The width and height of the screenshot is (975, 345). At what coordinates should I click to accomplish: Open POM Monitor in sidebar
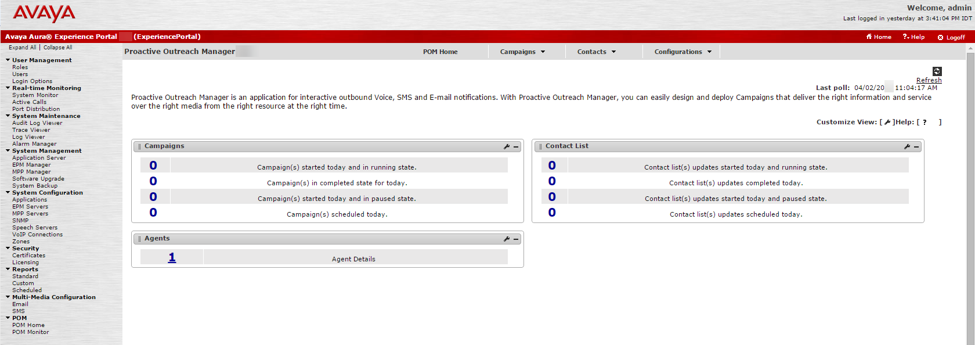tap(31, 332)
